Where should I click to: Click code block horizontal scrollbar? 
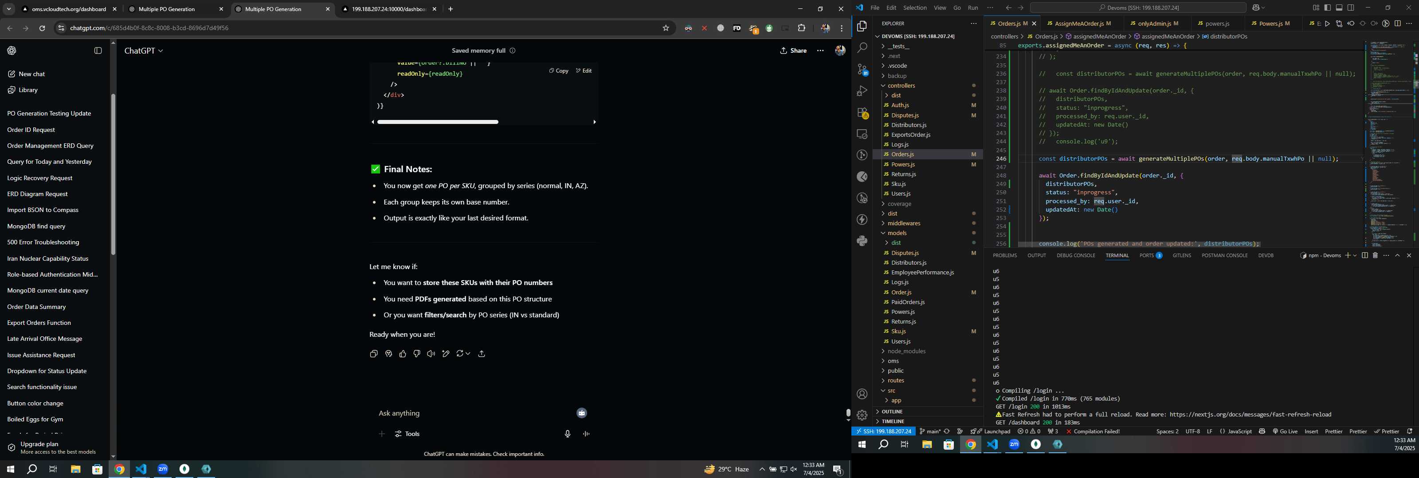pos(438,122)
